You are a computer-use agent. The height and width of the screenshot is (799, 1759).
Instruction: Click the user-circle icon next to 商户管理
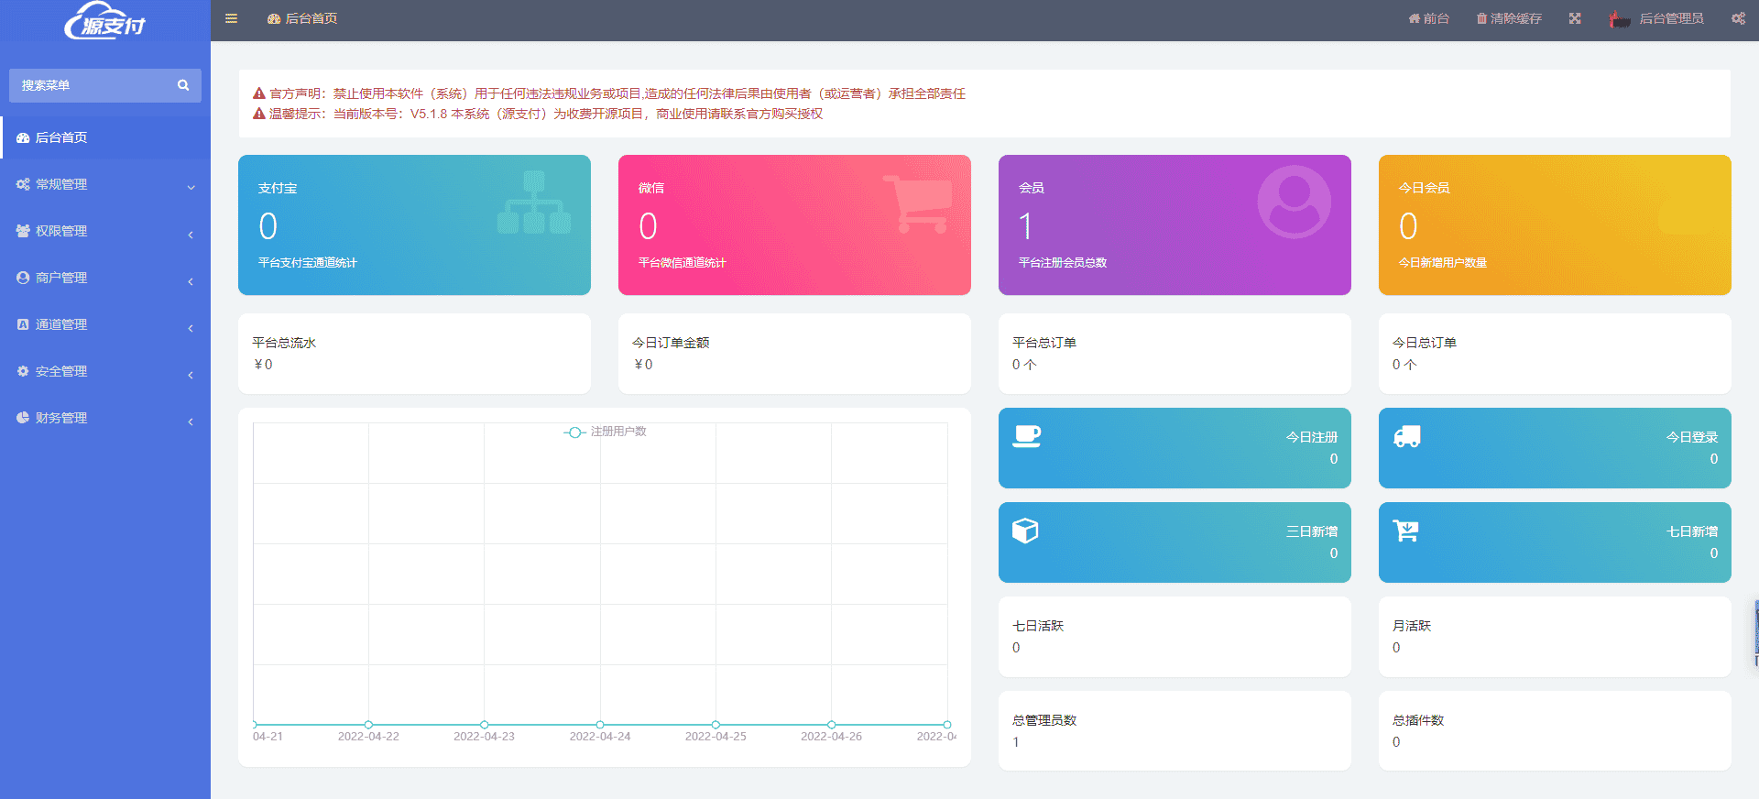pyautogui.click(x=23, y=278)
